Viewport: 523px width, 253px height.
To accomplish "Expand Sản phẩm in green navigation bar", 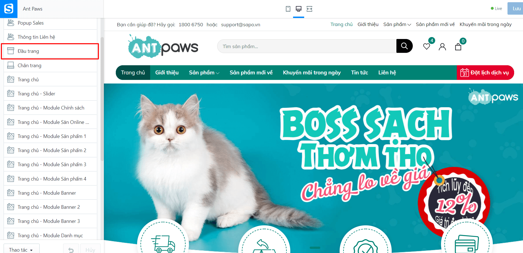I will pos(204,72).
